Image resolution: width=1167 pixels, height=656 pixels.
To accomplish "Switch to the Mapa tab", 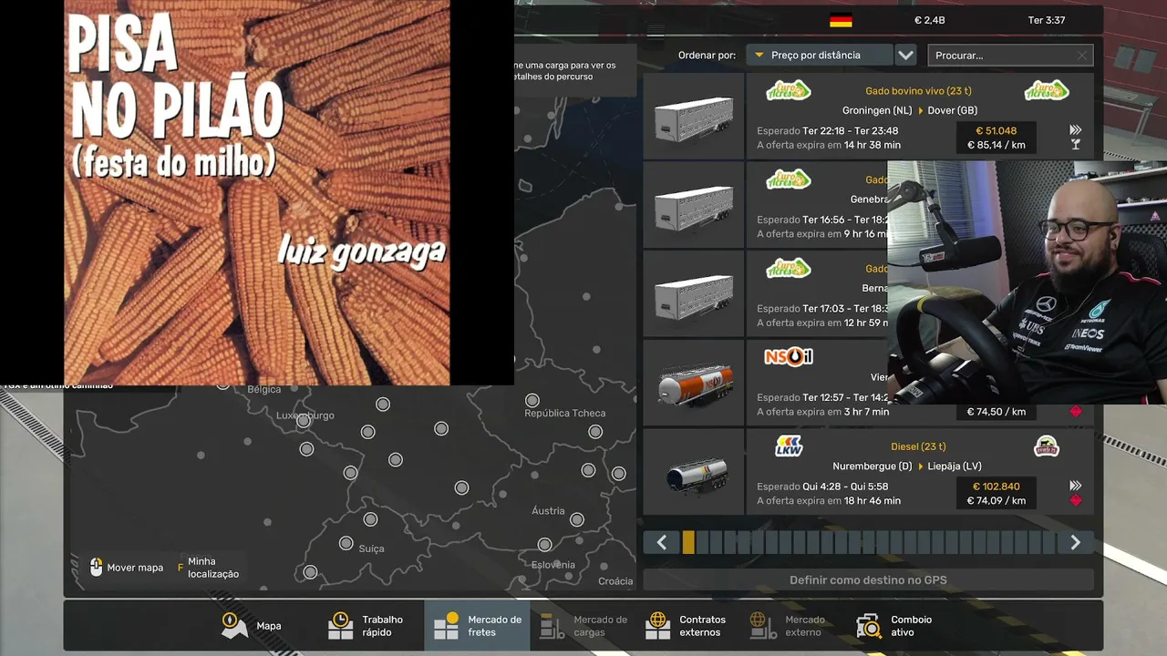I will tap(252, 626).
